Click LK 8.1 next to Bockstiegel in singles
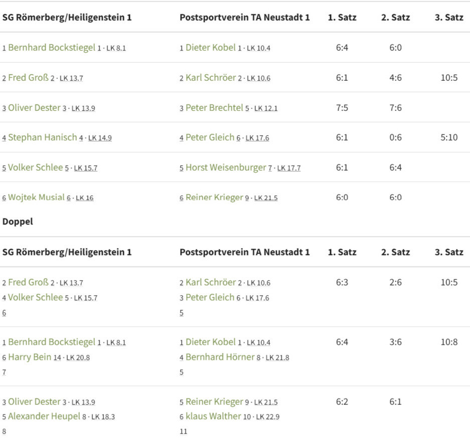 [116, 48]
